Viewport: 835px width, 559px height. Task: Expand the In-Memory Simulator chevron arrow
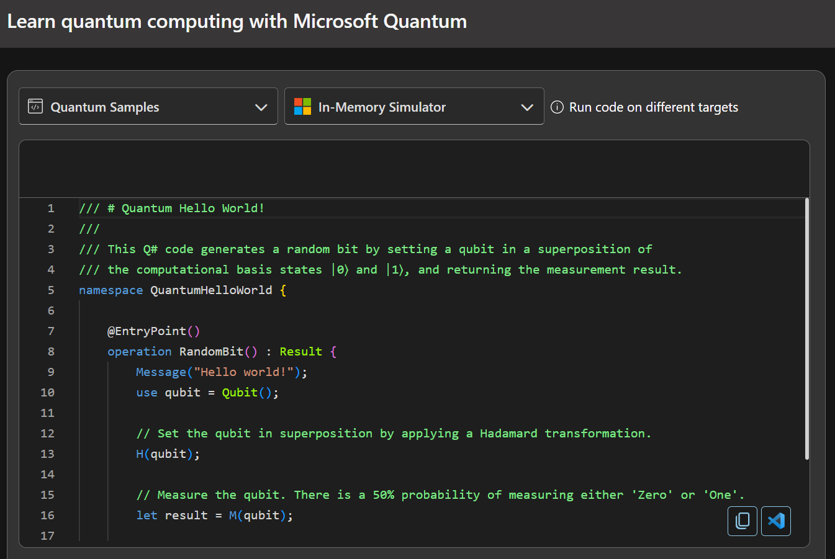click(x=527, y=107)
